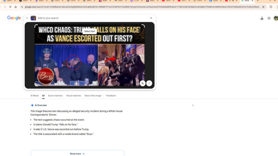Viewport: 278px width, 156px height.
Task: Click the AI Overview sparkle icon
Action: pos(32,105)
